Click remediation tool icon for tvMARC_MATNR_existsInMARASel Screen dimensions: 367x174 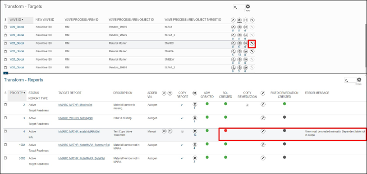[x=263, y=131]
